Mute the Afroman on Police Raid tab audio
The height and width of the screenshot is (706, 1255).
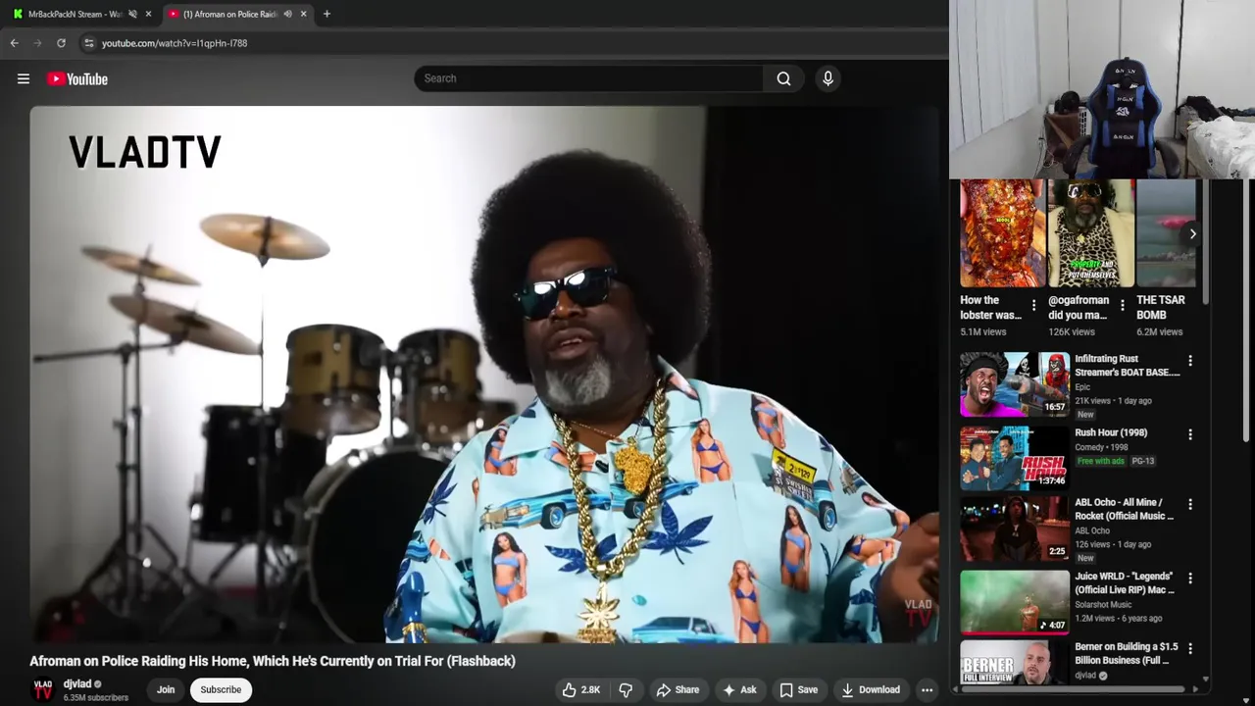pos(287,14)
